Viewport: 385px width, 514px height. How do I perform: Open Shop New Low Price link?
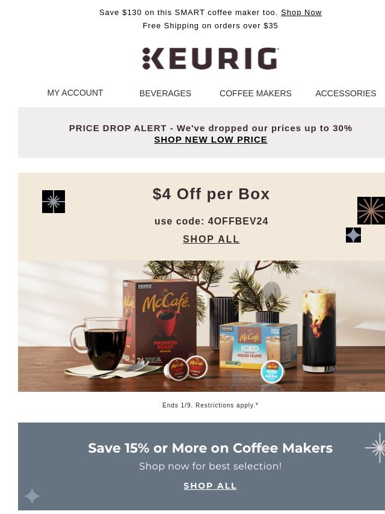(211, 140)
